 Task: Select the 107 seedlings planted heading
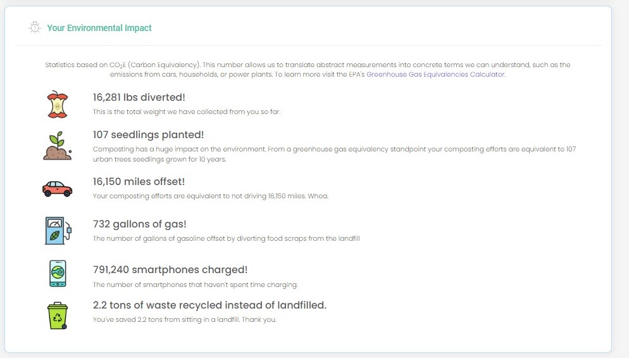click(148, 134)
